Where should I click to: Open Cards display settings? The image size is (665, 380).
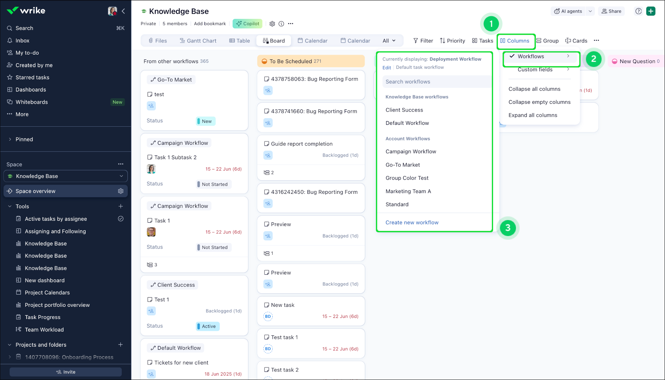pos(576,41)
